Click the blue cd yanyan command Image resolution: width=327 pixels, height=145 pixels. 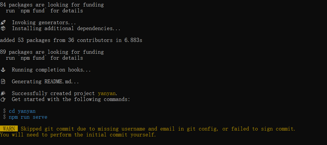tap(22, 111)
